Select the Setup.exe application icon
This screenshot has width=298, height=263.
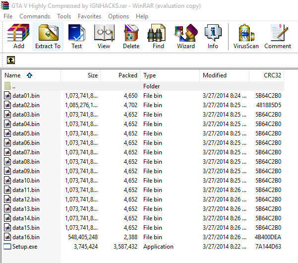pos(7,247)
